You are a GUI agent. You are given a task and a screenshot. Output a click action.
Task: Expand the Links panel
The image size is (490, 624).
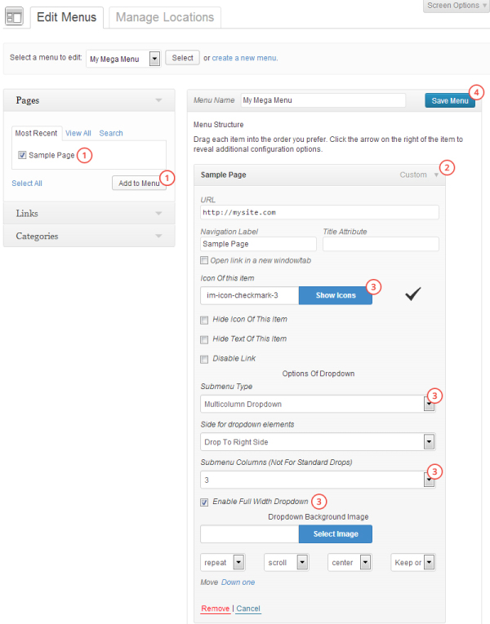(158, 213)
